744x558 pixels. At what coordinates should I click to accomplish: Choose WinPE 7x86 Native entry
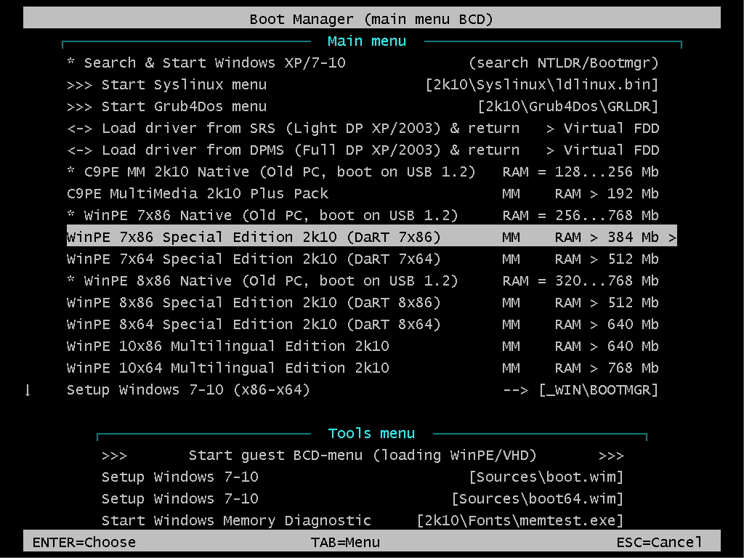point(262,216)
